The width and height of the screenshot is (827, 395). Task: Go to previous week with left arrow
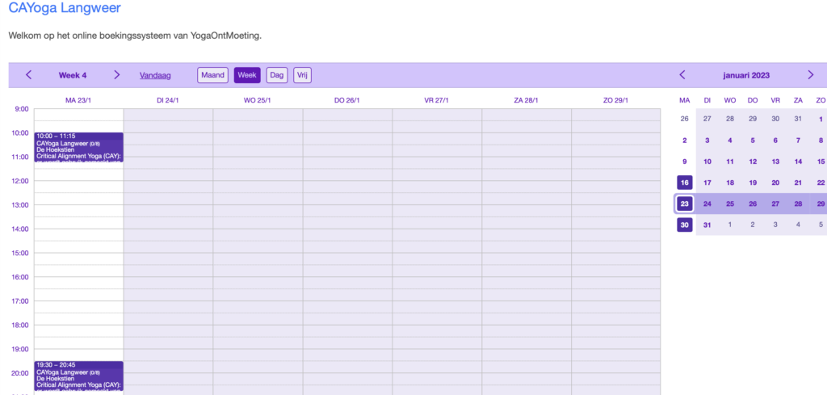pyautogui.click(x=29, y=75)
